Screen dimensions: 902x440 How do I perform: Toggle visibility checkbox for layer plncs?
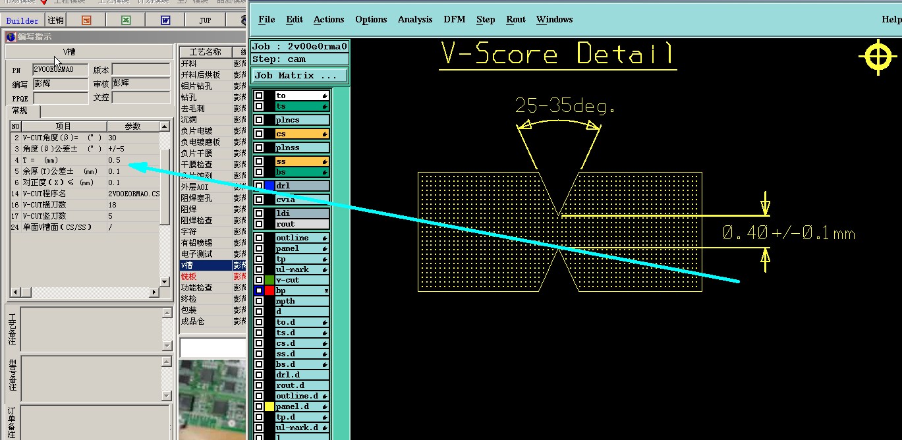(259, 120)
